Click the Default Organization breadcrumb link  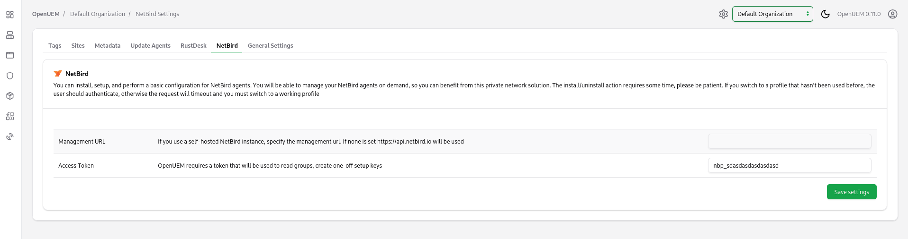point(98,14)
